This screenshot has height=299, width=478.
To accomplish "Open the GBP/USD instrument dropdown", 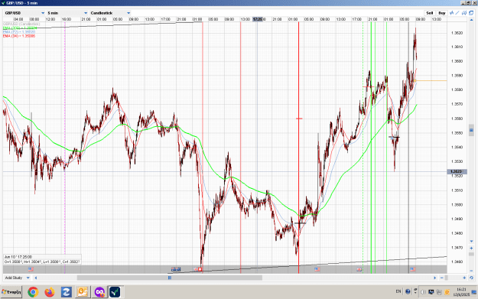I will [24, 13].
